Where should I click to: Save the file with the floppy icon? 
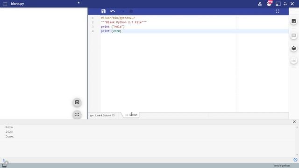point(103,11)
